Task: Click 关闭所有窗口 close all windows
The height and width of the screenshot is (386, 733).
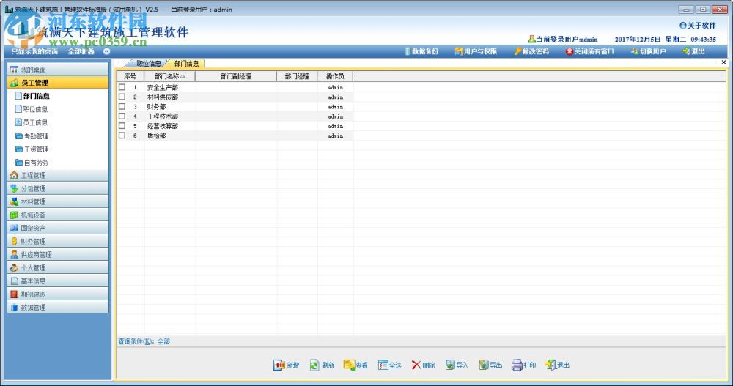Action: point(589,51)
